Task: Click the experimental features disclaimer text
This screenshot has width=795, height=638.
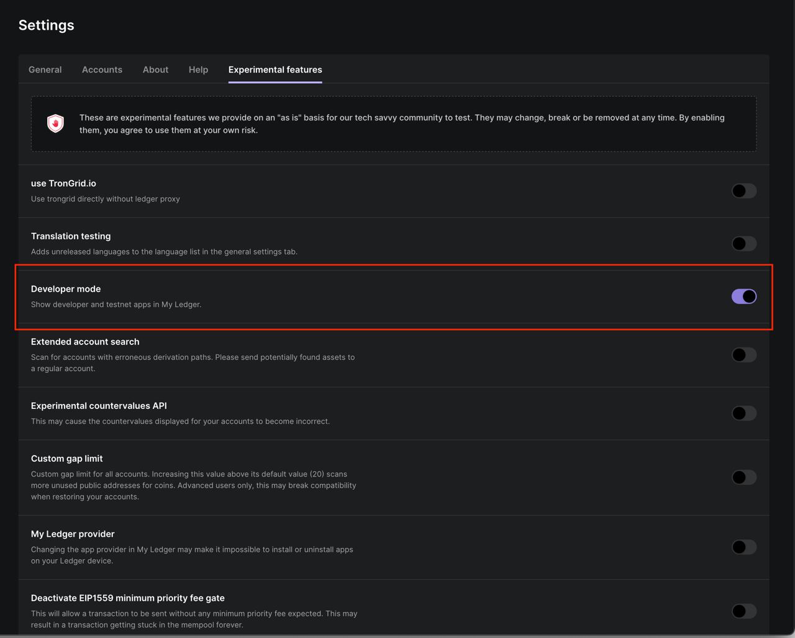Action: [x=402, y=124]
